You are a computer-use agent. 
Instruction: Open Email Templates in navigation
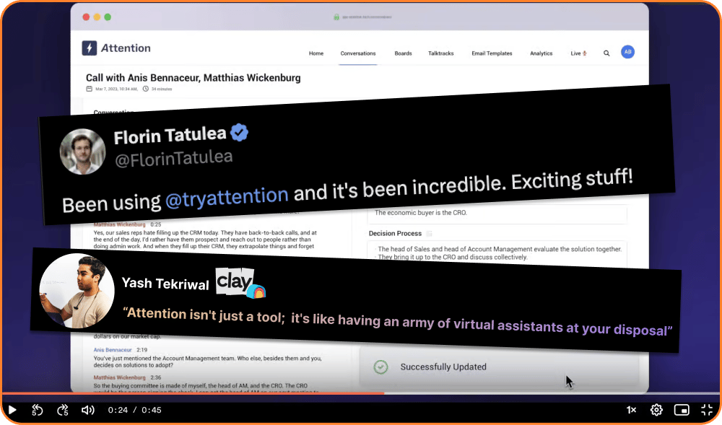point(492,53)
